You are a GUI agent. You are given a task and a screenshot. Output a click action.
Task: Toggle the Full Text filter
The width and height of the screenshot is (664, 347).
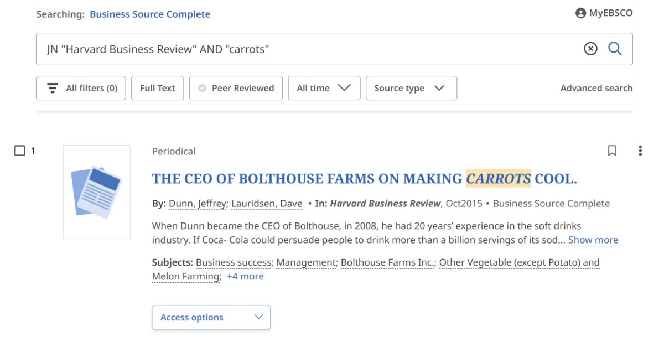(157, 88)
